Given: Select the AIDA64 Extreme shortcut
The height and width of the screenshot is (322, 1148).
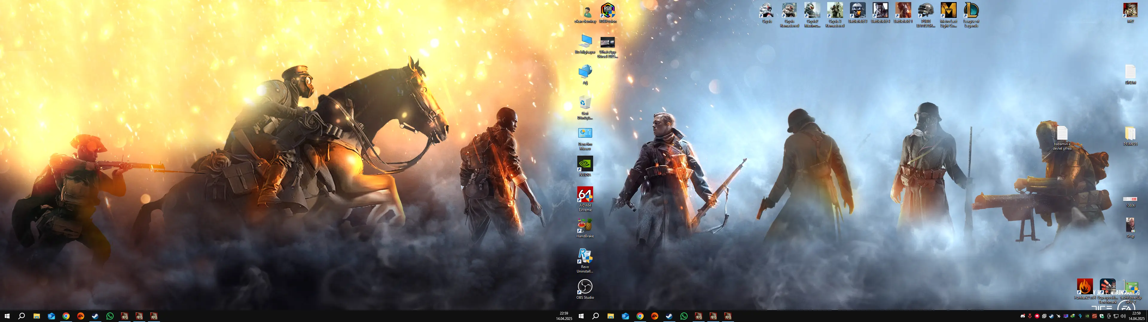Looking at the screenshot, I should point(585,199).
